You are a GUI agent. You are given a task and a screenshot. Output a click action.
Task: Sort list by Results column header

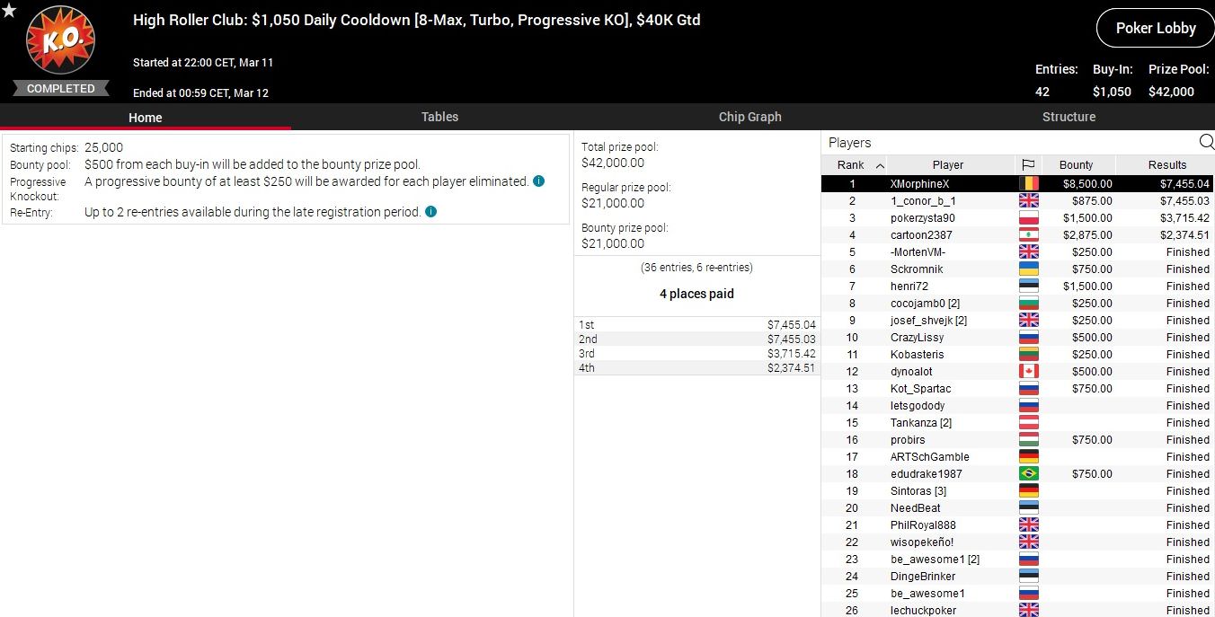click(1166, 165)
